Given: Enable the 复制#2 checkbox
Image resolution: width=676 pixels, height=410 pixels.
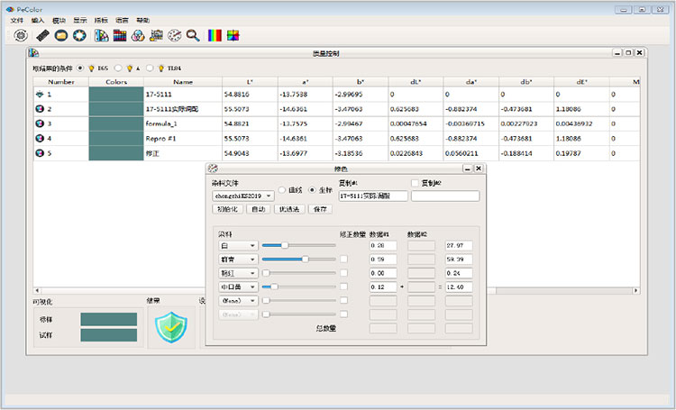Looking at the screenshot, I should (416, 183).
